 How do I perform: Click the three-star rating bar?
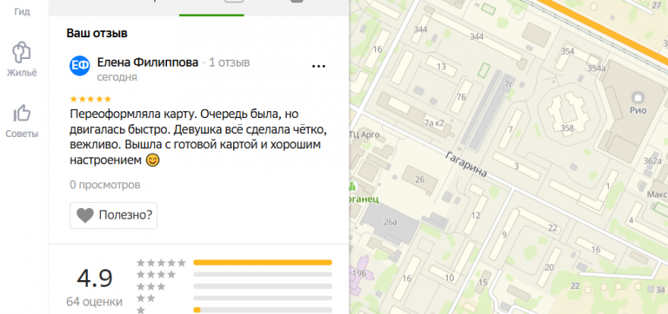[263, 286]
